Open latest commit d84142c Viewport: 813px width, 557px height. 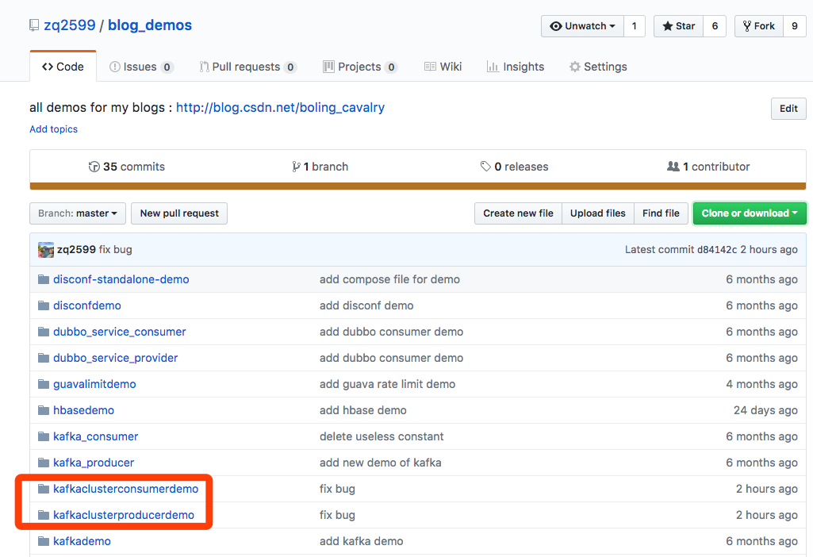716,249
